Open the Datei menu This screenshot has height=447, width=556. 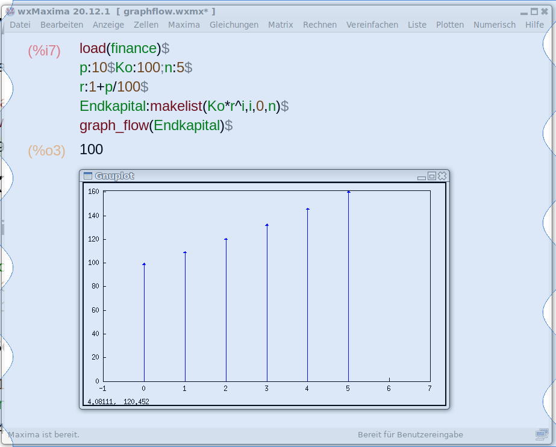(x=20, y=25)
